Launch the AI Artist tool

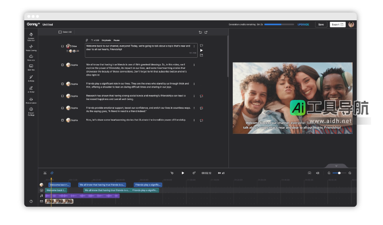pos(31,78)
